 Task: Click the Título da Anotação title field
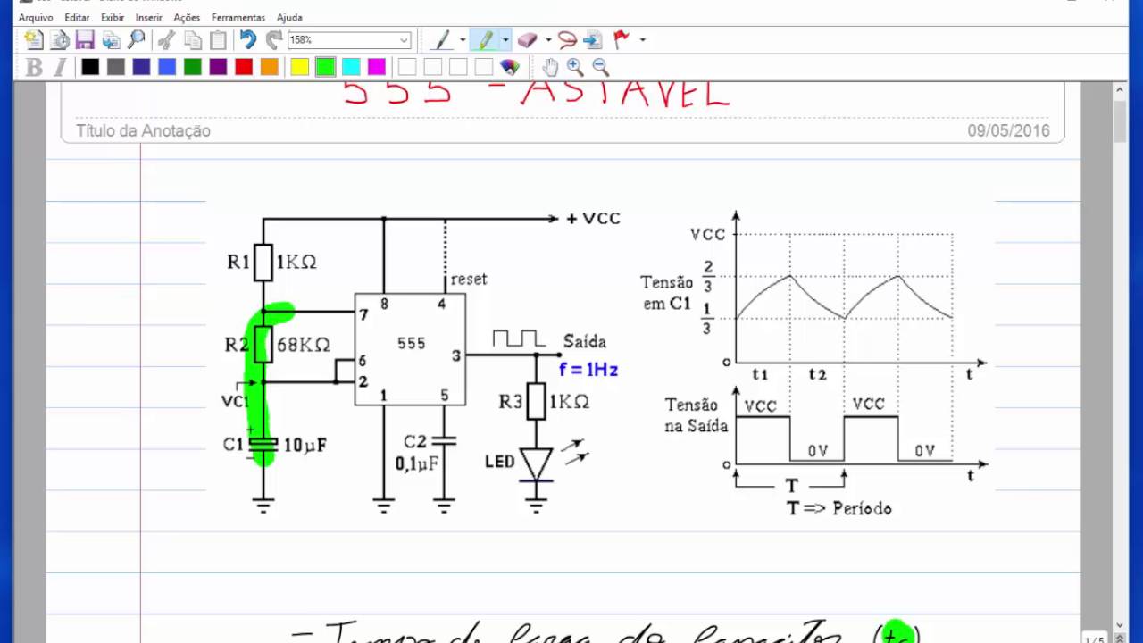point(143,131)
